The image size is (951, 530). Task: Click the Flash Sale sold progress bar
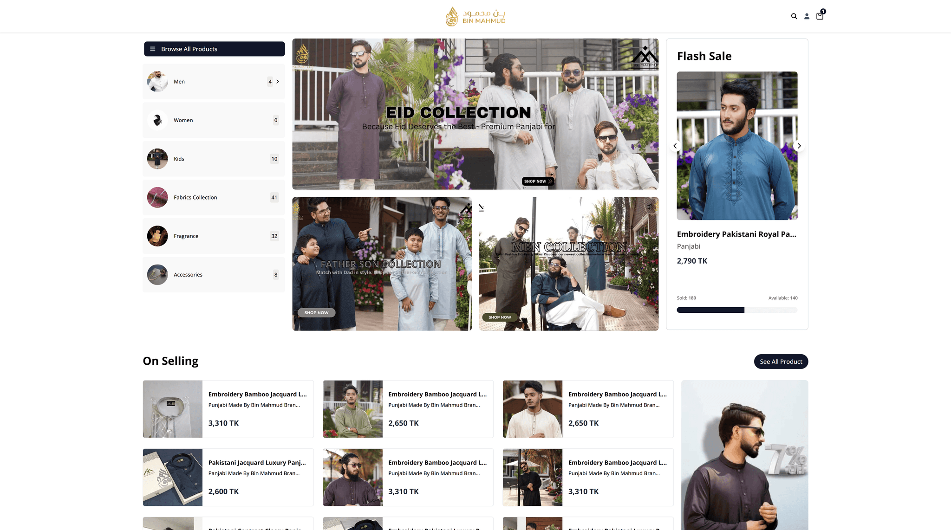pyautogui.click(x=736, y=310)
